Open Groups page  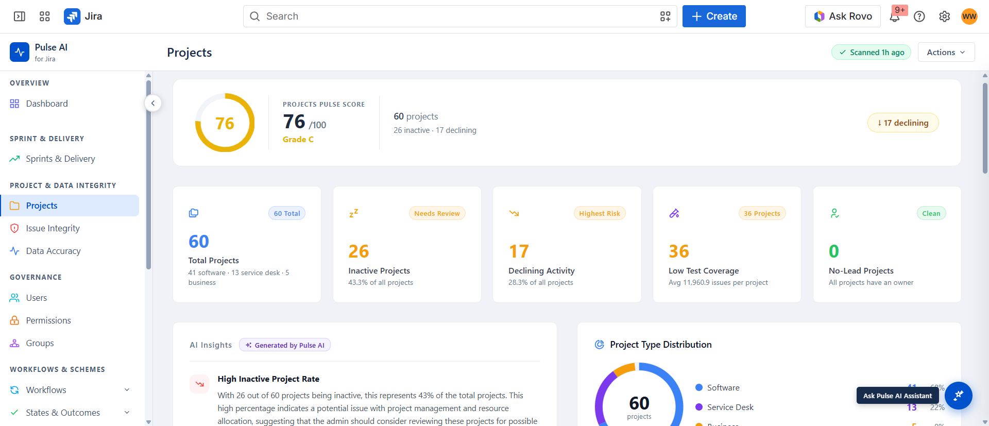[70, 343]
